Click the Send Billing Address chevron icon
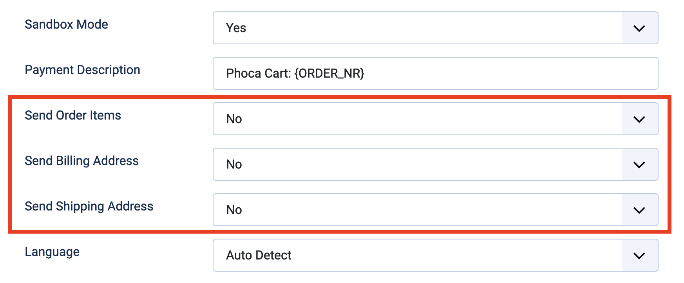The width and height of the screenshot is (684, 283). pyautogui.click(x=639, y=164)
